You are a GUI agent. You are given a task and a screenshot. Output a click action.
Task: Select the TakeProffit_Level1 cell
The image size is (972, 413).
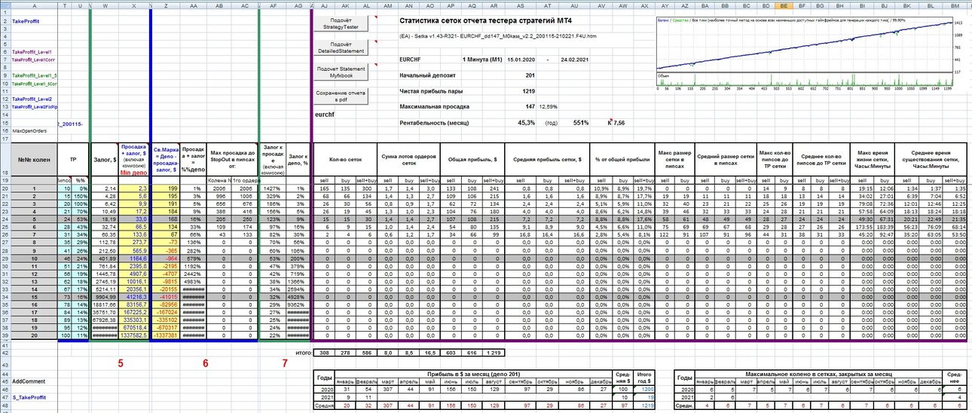(33, 52)
